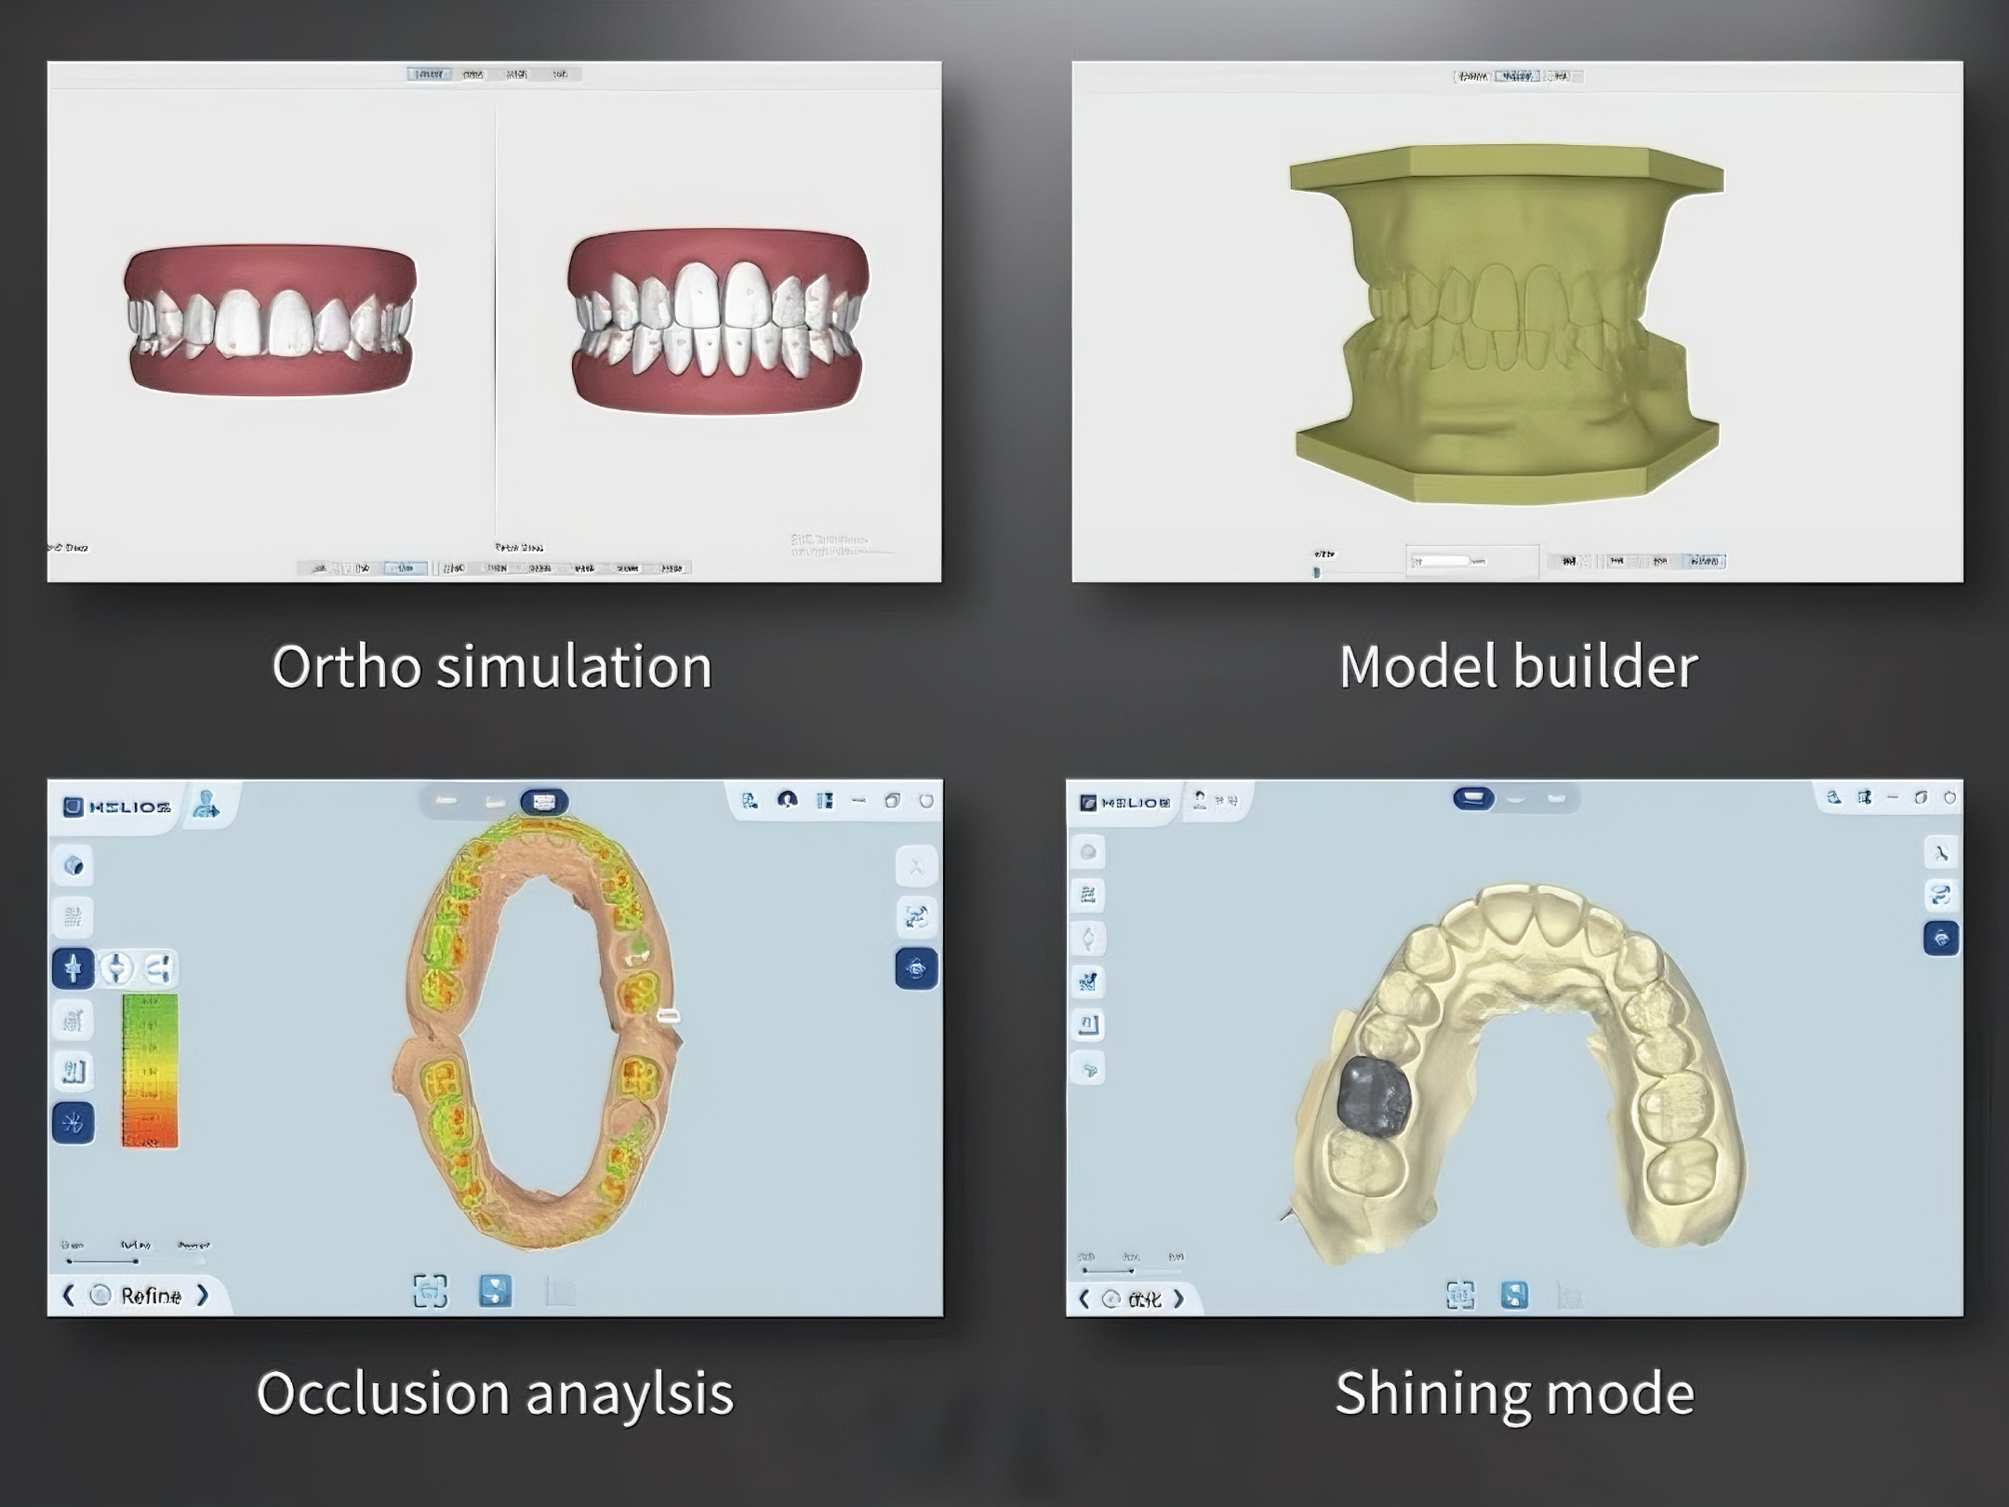Click the focus-frame icon at bottom of Shining mode panel
Image resolution: width=2009 pixels, height=1507 pixels.
tap(1460, 1295)
